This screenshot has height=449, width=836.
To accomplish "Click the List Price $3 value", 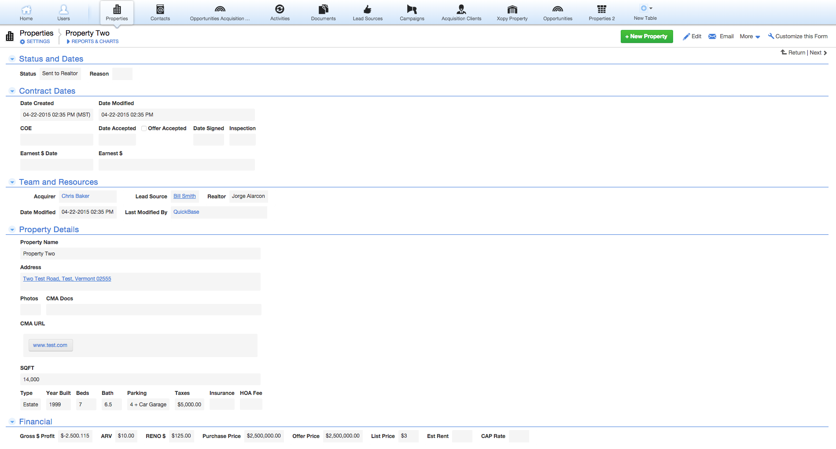I will pos(409,436).
